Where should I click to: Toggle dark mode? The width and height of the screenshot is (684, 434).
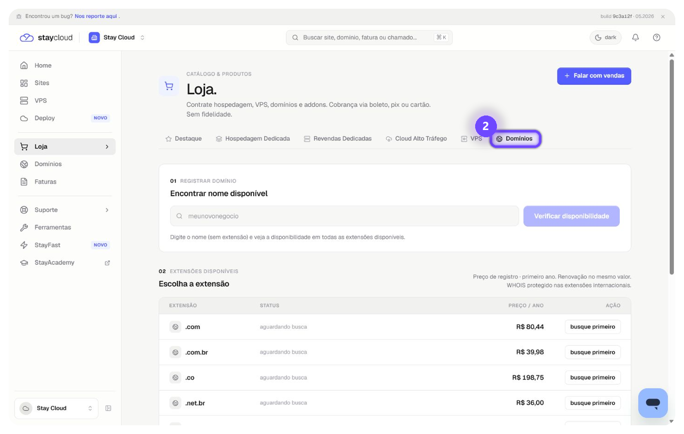click(x=605, y=37)
